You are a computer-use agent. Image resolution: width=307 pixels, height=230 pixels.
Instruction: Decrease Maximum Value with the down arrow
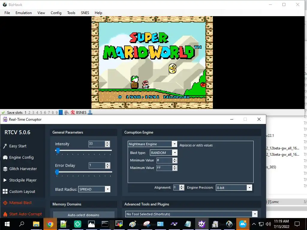[175, 169]
